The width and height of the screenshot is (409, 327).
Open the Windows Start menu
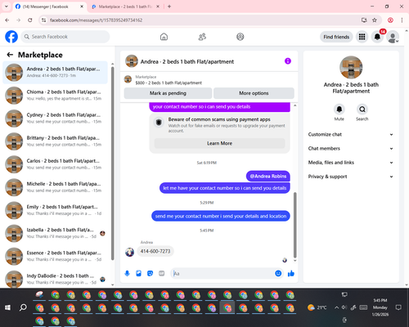(7, 307)
